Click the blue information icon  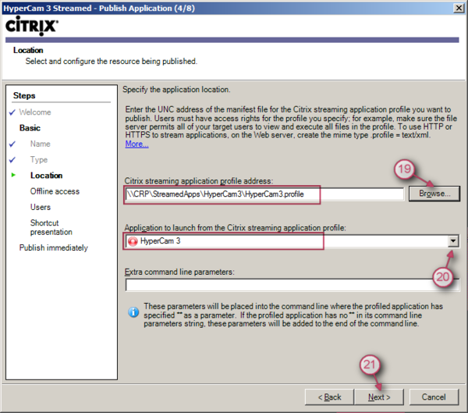[x=133, y=312]
